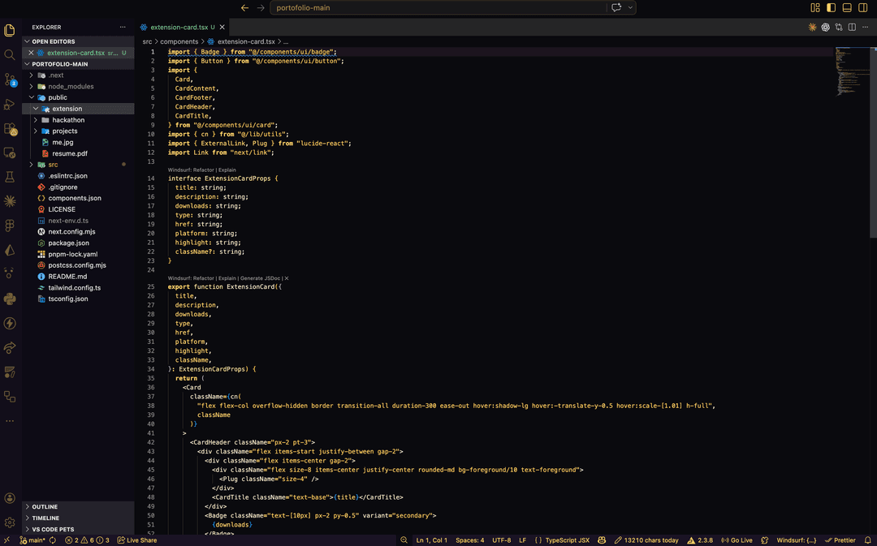Screen dimensions: 877x546
Task: Toggle the bottom panel visibility
Action: 846,8
